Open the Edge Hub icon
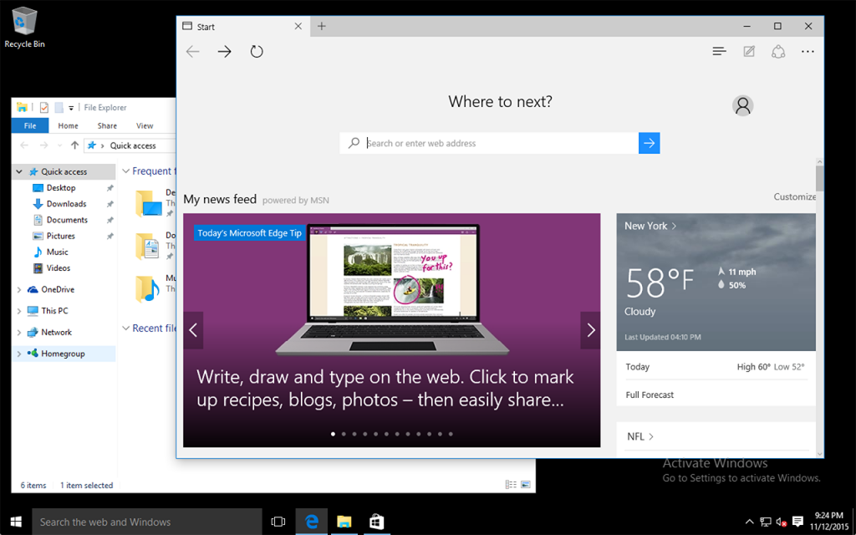The width and height of the screenshot is (856, 535). click(x=719, y=51)
